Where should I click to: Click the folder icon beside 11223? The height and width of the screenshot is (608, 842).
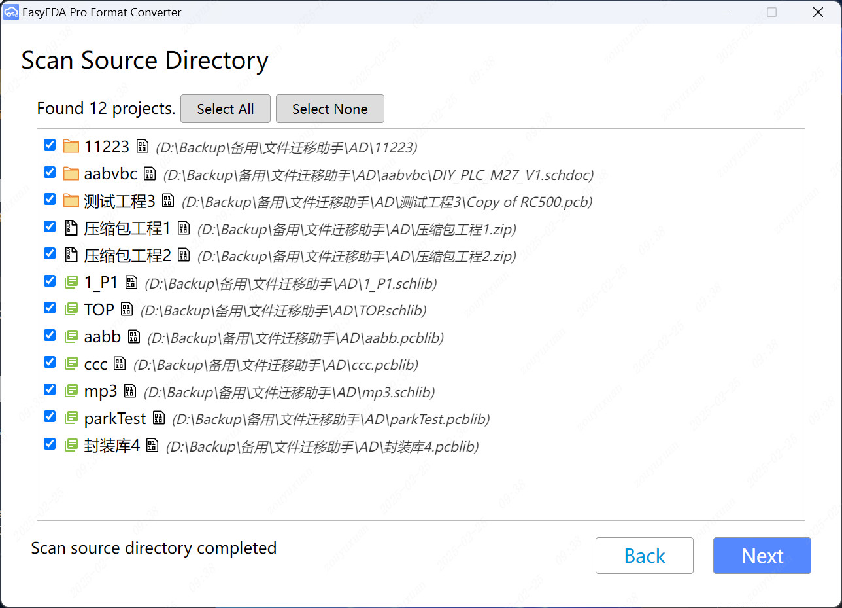(71, 146)
